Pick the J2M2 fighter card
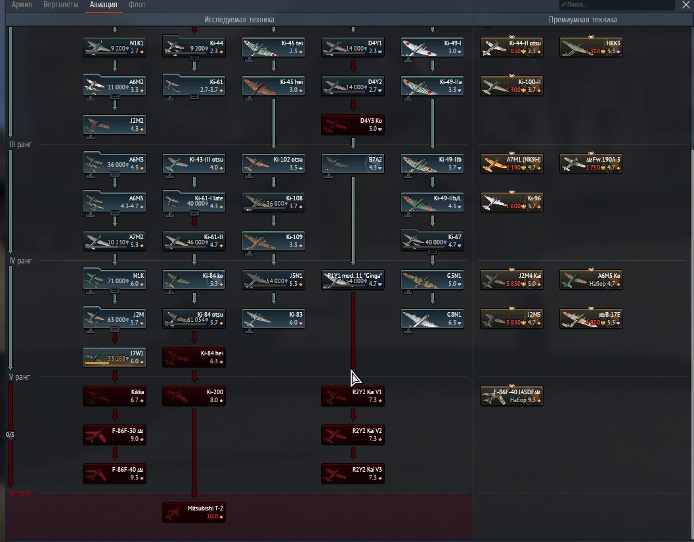 tap(115, 124)
